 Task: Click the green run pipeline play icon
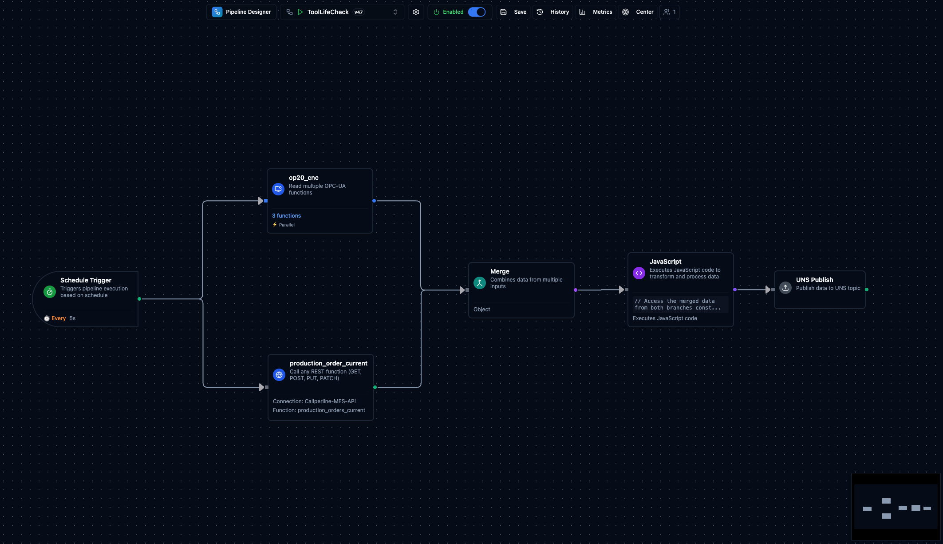coord(300,12)
